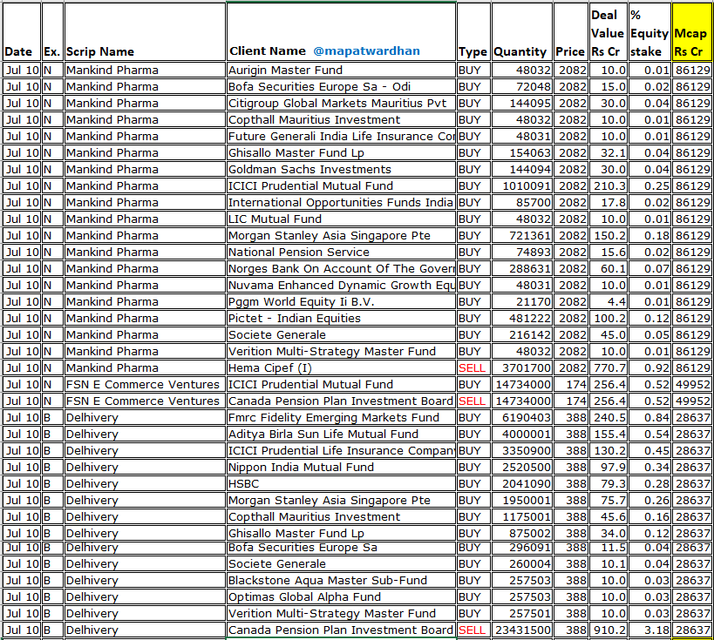Select the Type column header
Viewport: 714px width, 640px height.
coord(473,32)
